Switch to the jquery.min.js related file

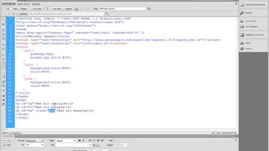pyautogui.click(x=23, y=4)
